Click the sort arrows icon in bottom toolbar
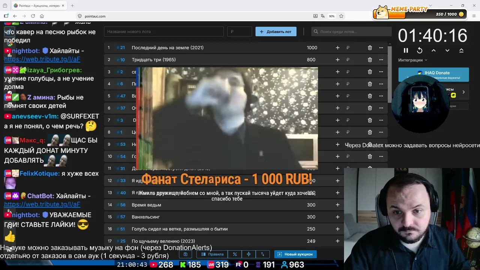480x270 pixels. point(262,254)
